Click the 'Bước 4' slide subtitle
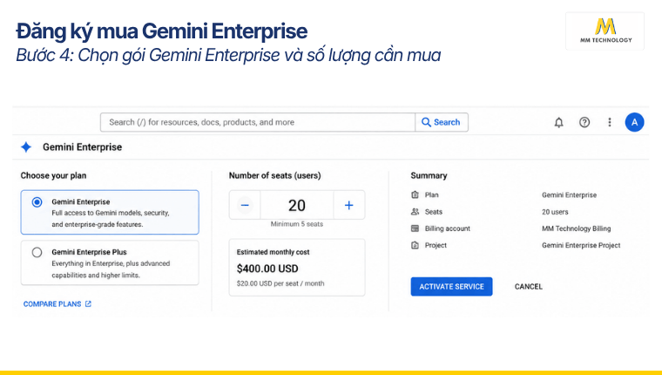This screenshot has height=375, width=662. tap(228, 56)
